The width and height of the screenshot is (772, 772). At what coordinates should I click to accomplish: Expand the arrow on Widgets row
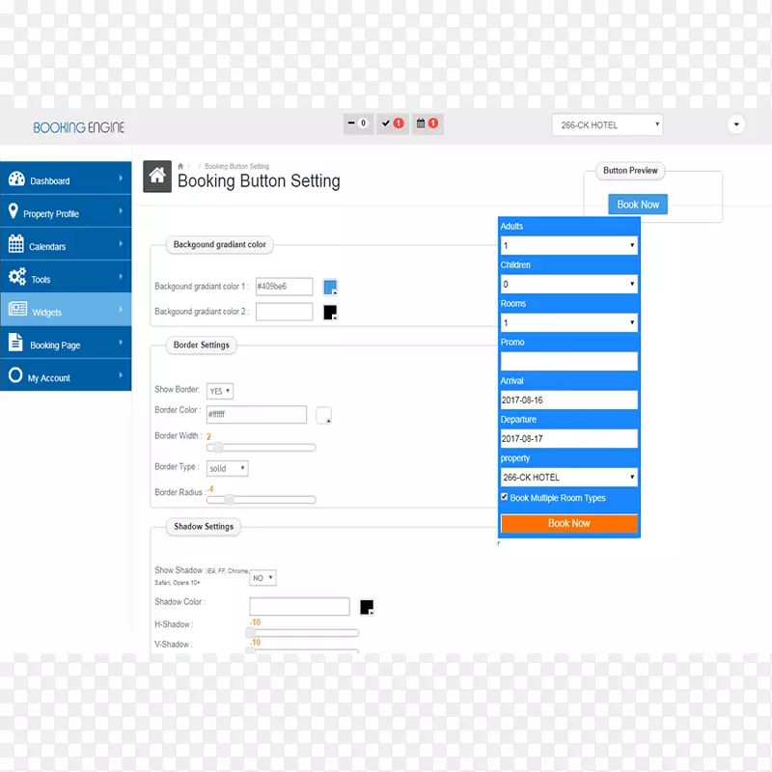121,310
